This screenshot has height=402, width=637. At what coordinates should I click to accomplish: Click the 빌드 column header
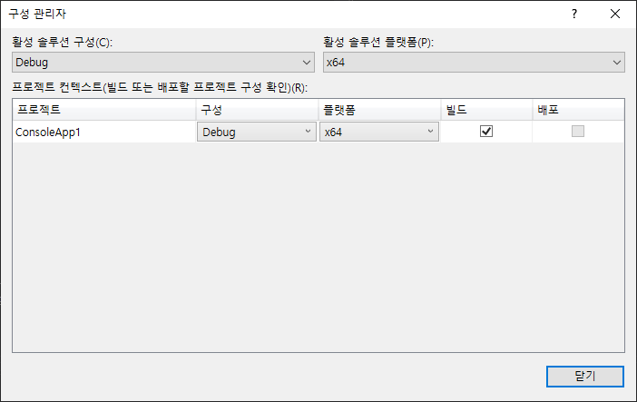[x=486, y=110]
